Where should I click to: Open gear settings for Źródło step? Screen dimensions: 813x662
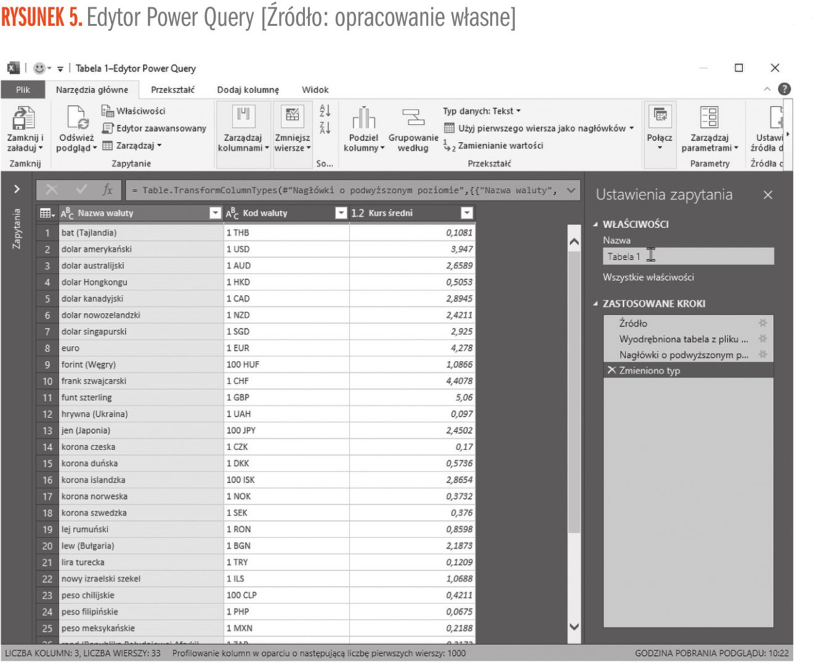click(762, 323)
